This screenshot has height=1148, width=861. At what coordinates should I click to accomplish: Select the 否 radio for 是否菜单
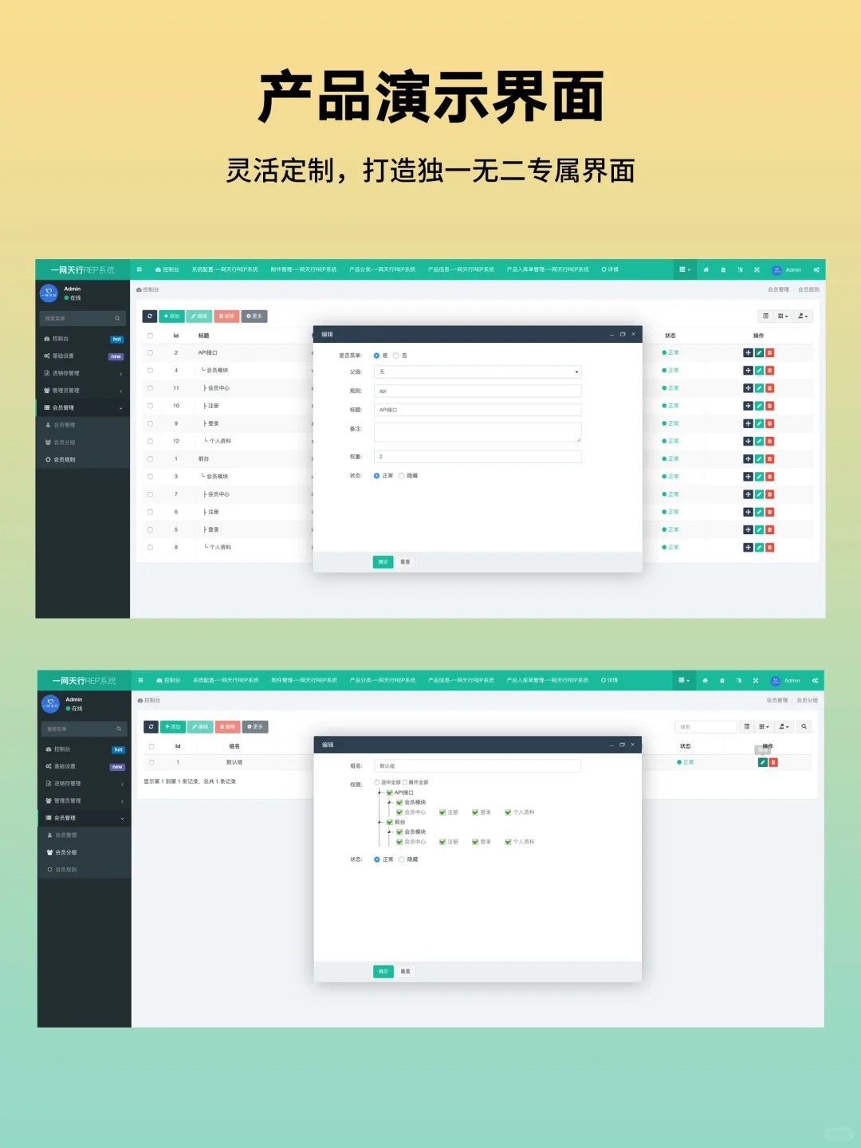point(396,355)
